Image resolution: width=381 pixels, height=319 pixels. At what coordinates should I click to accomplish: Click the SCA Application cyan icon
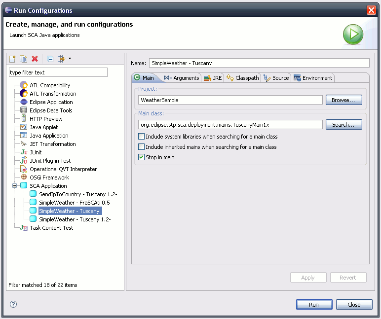(24, 186)
